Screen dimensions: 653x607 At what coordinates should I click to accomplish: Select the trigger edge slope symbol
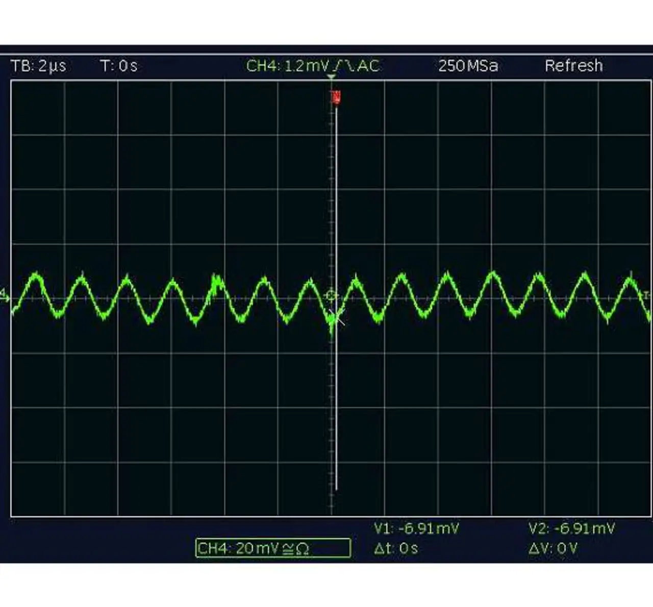(343, 66)
